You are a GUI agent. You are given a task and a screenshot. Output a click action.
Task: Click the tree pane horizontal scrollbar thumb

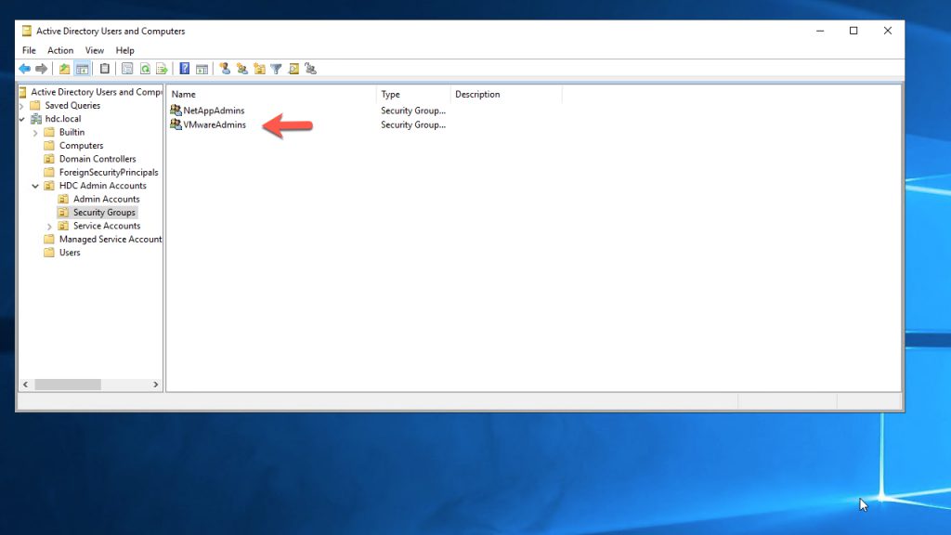tap(68, 385)
